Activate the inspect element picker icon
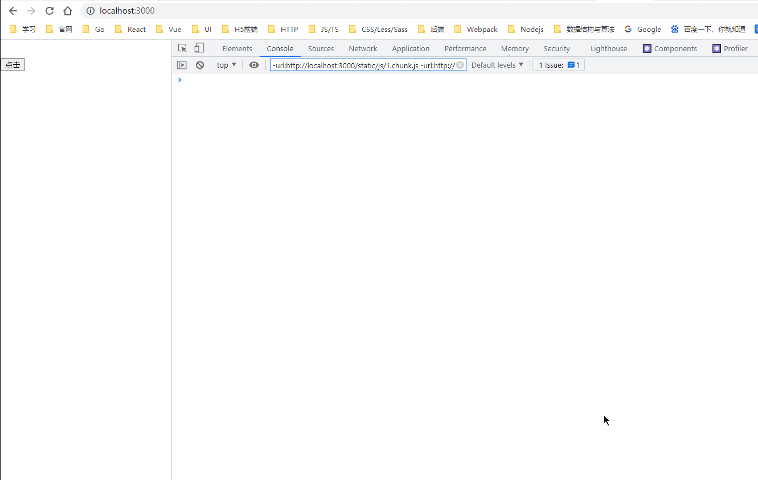The height and width of the screenshot is (480, 758). point(182,48)
